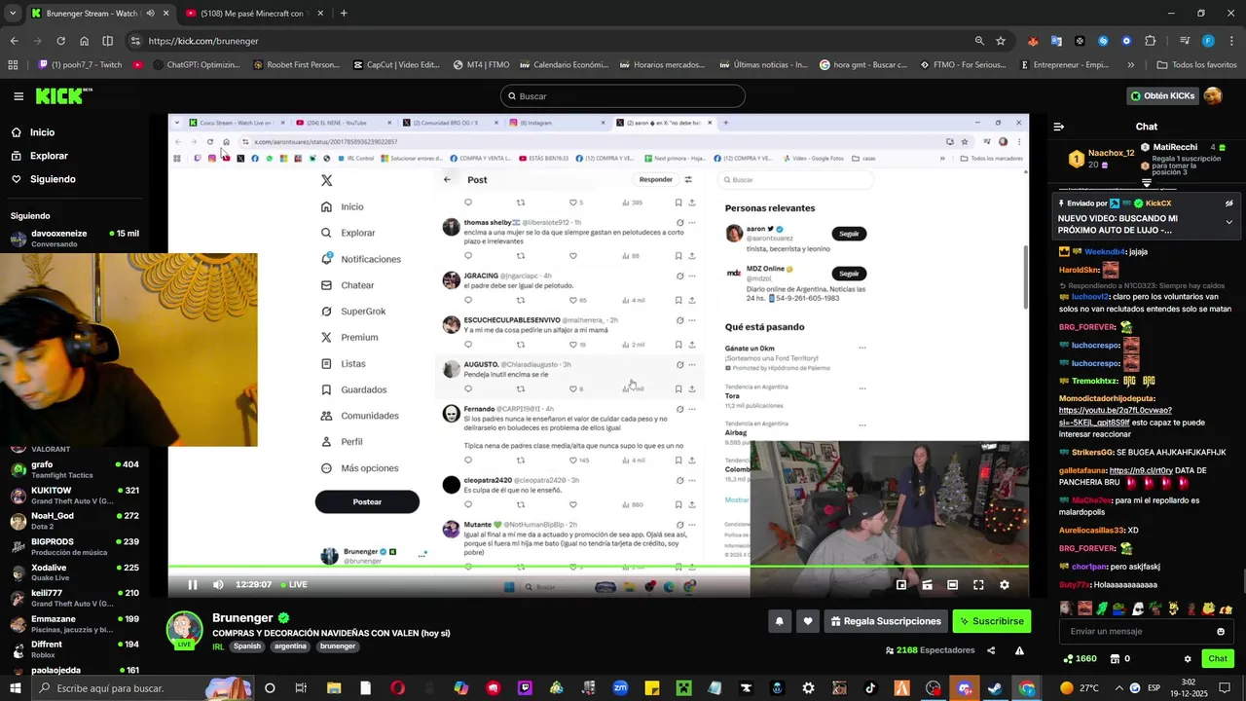Open the Kick hamburger menu
1246x701 pixels.
pyautogui.click(x=18, y=96)
